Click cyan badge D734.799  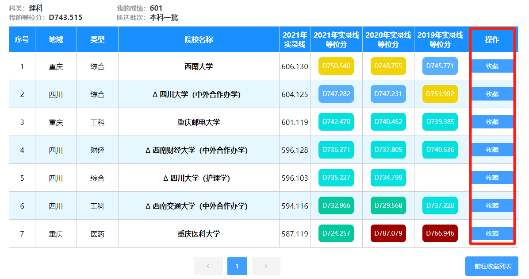tap(388, 177)
